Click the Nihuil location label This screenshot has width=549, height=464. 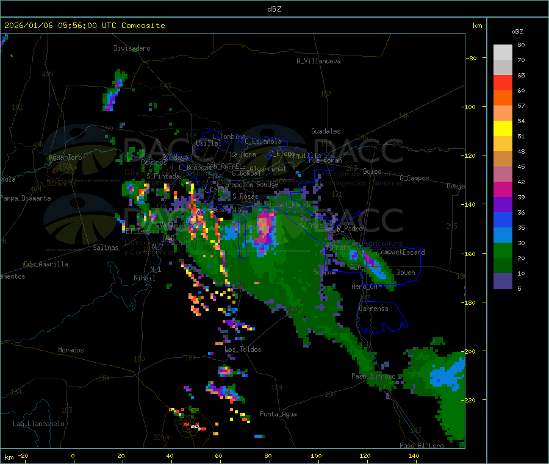tap(144, 278)
